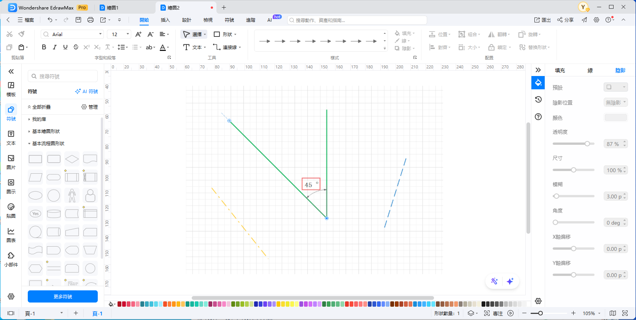This screenshot has width=636, height=320.
Task: Switch to the 填充 panel tab
Action: tap(560, 70)
